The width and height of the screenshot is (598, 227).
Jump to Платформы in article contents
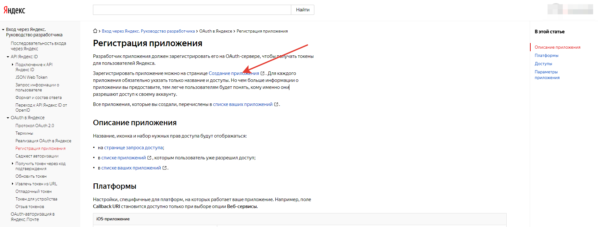[546, 55]
